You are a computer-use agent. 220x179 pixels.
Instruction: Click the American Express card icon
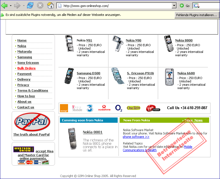[x=37, y=163]
